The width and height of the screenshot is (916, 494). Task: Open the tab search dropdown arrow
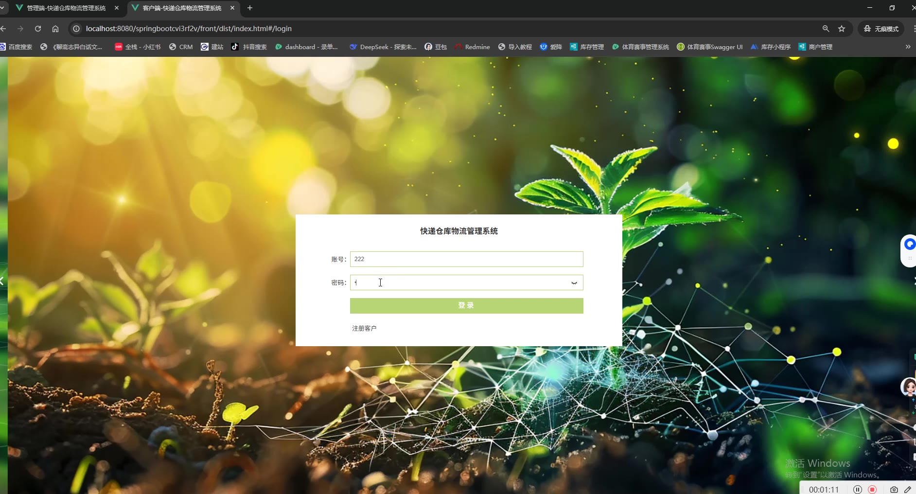2,8
